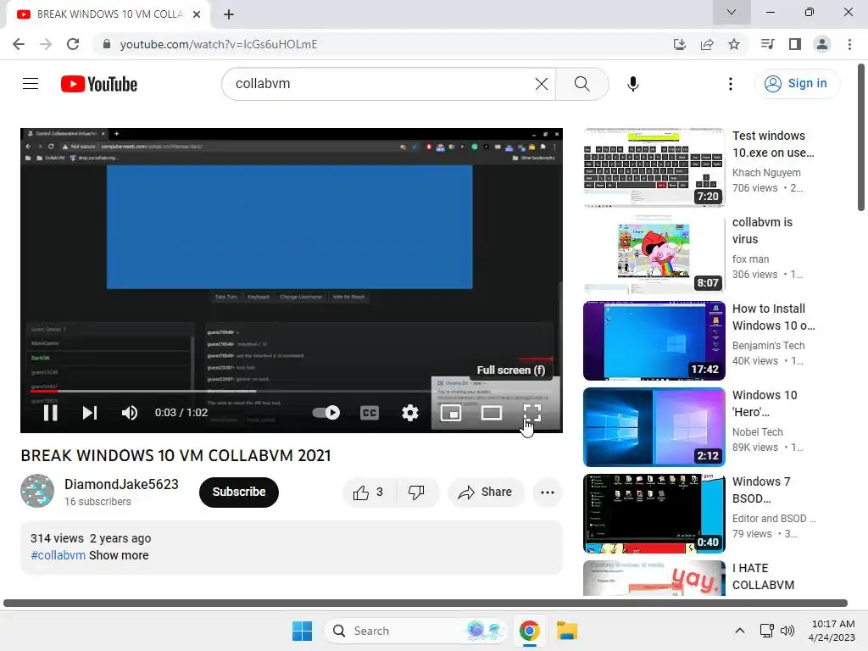Open Windows Start menu
This screenshot has width=868, height=651.
pos(303,631)
